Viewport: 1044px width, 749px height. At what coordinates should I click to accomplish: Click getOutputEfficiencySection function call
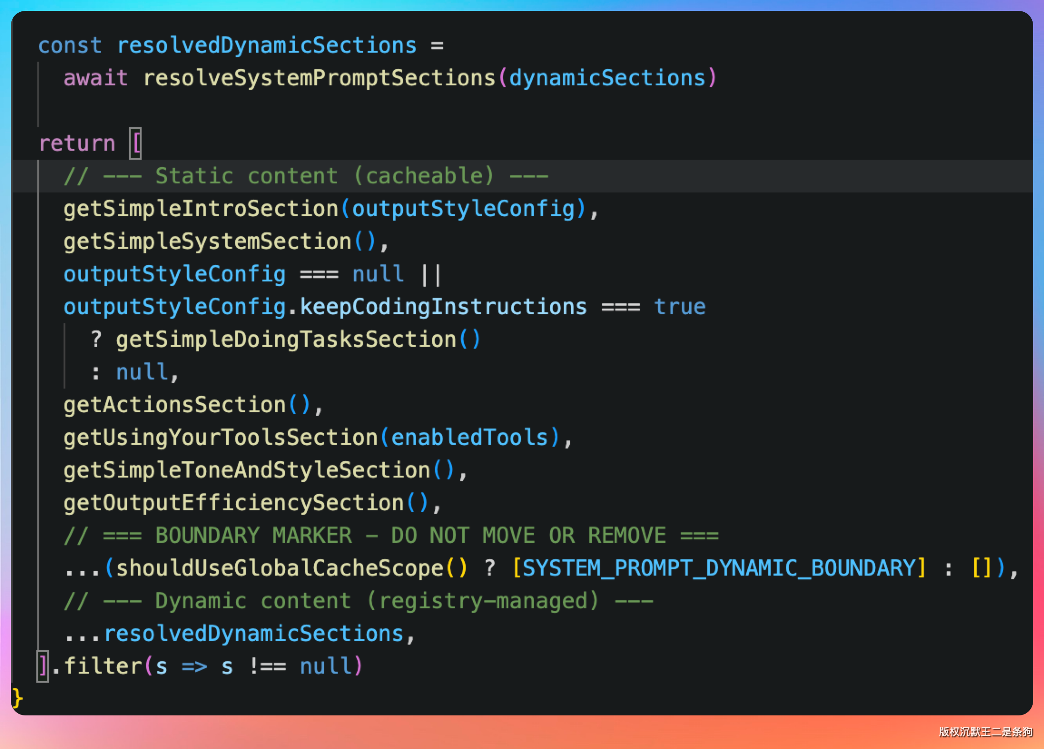point(233,503)
